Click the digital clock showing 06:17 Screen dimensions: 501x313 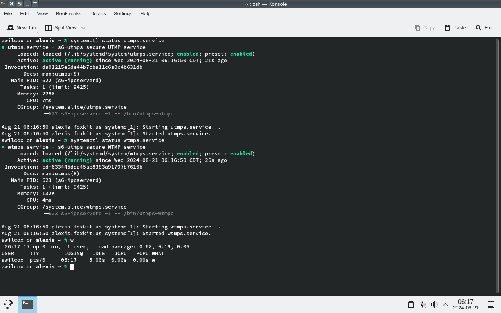465,304
